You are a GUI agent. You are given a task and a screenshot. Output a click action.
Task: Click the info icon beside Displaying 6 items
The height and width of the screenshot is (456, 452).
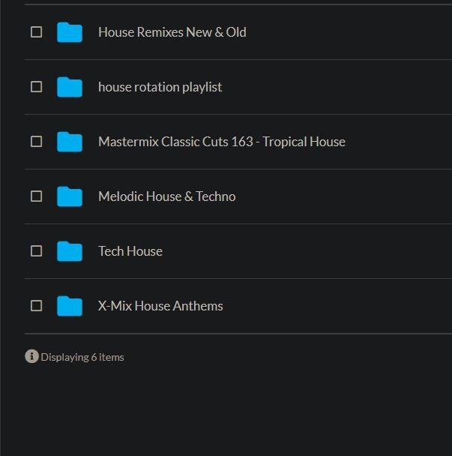coord(31,356)
